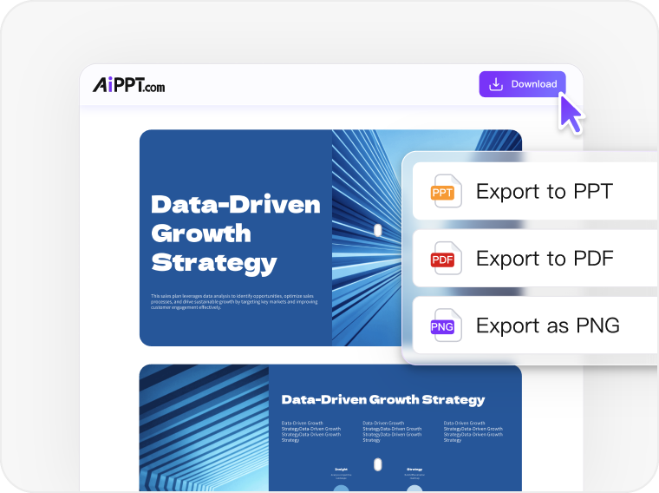This screenshot has width=659, height=493.
Task: Choose Export as PNG option
Action: [536, 325]
